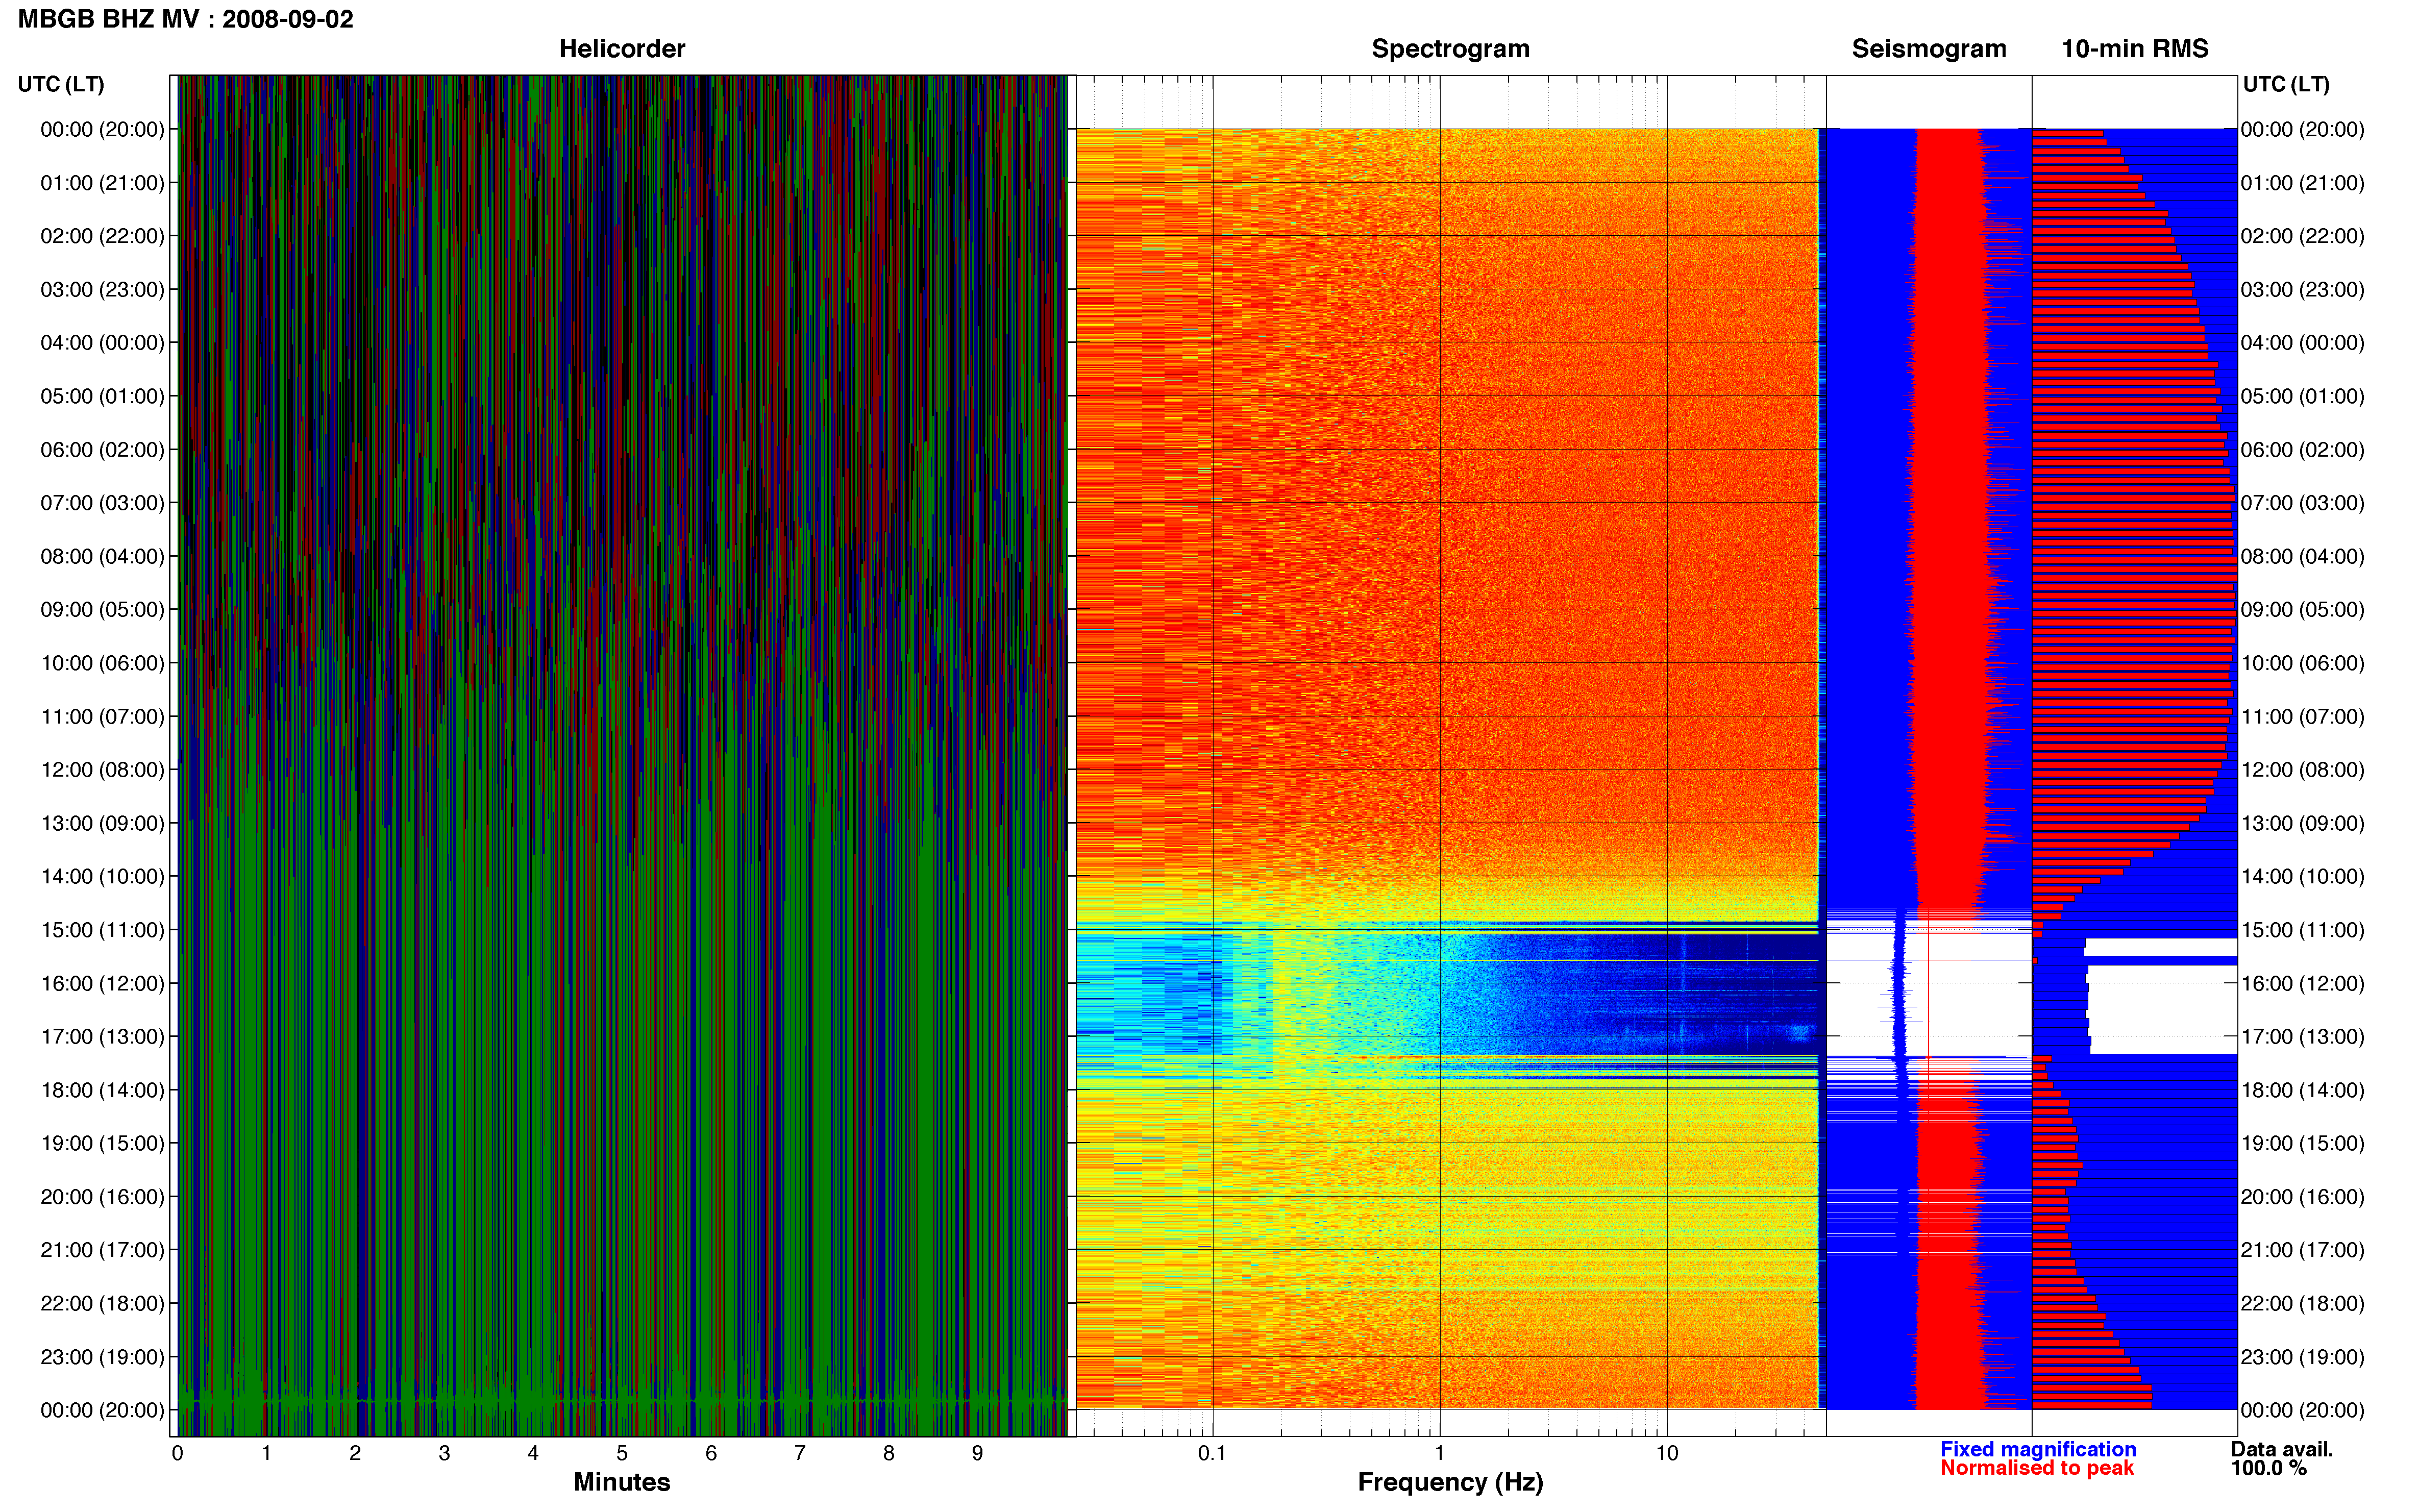Image resolution: width=2419 pixels, height=1512 pixels.
Task: Click left axis label 15:00 (11:00)
Action: 102,930
